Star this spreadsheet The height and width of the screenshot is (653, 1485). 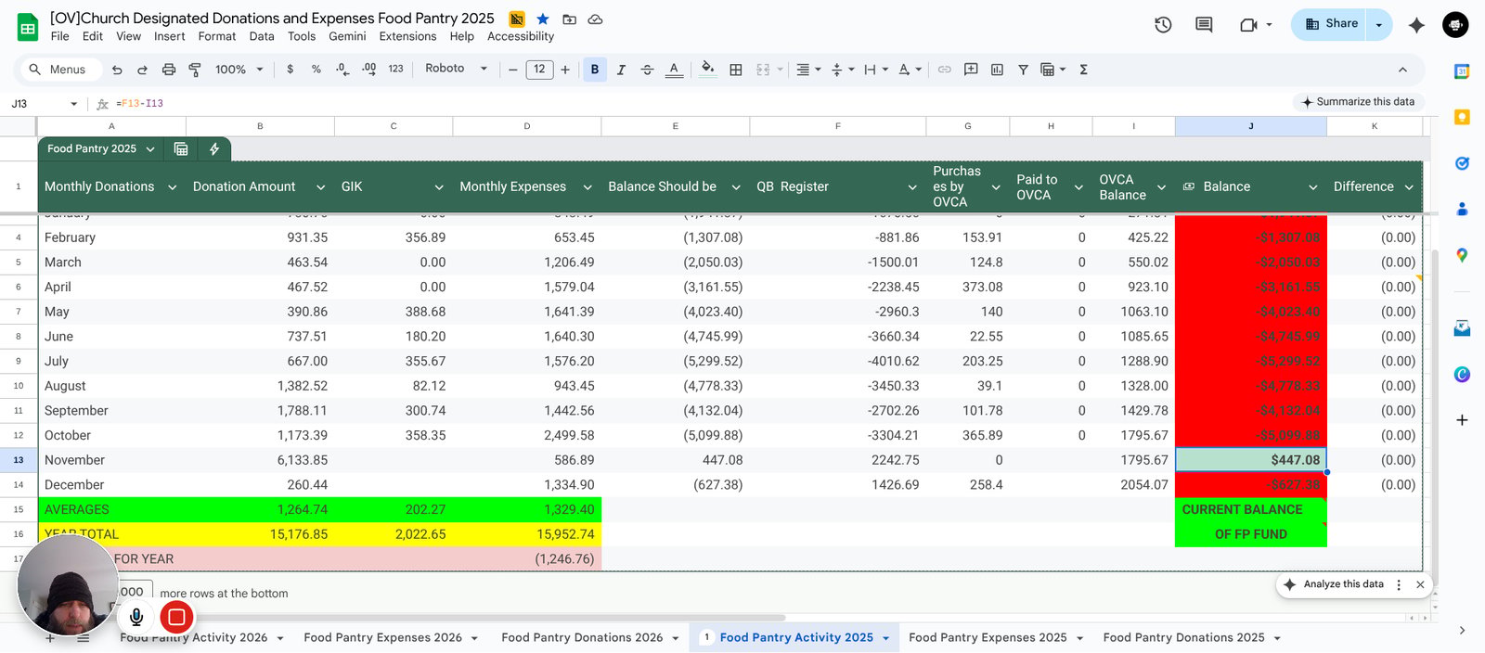point(543,19)
